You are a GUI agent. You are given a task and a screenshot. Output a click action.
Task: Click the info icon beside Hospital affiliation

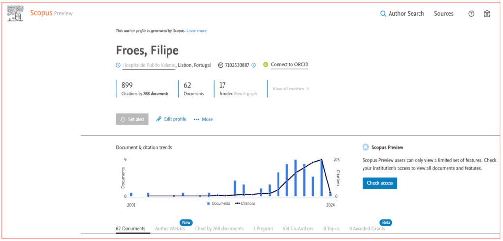tap(118, 65)
